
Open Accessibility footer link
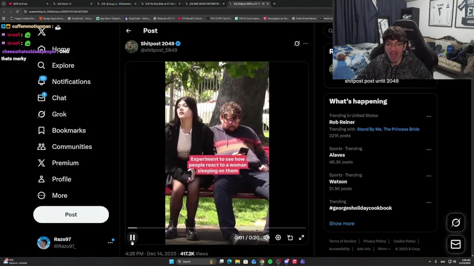click(x=339, y=249)
